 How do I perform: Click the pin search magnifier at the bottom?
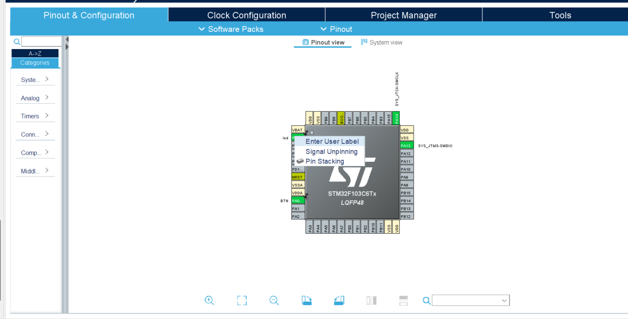point(426,301)
